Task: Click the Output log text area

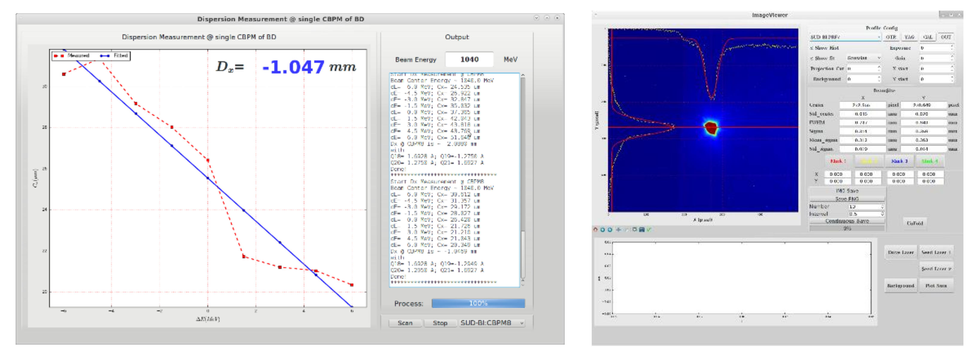Action: (454, 180)
